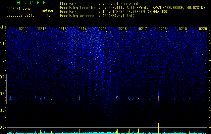
Task: Click the Observer field label
Action: [68, 4]
